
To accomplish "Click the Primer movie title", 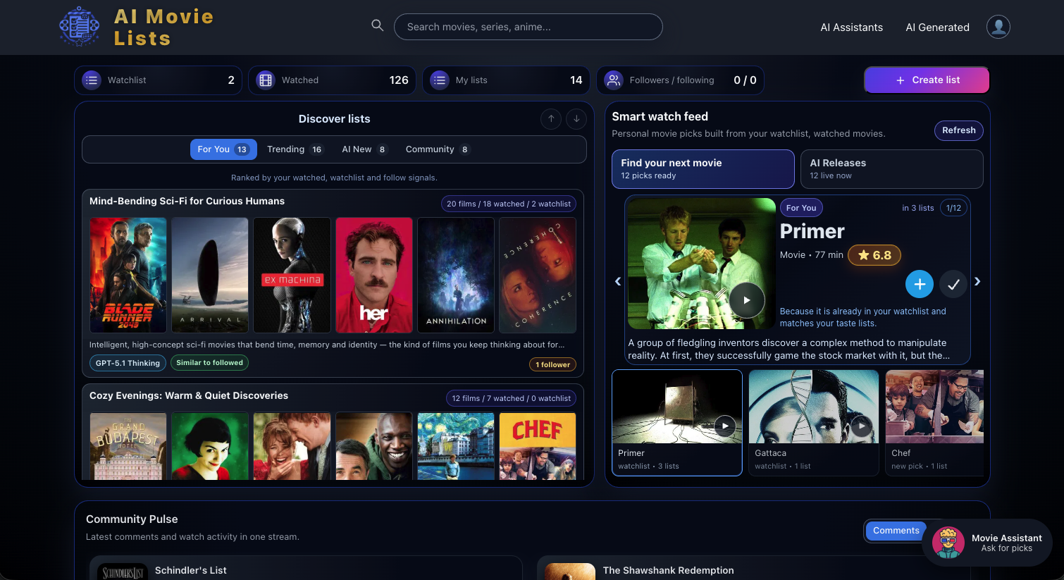I will pyautogui.click(x=812, y=231).
